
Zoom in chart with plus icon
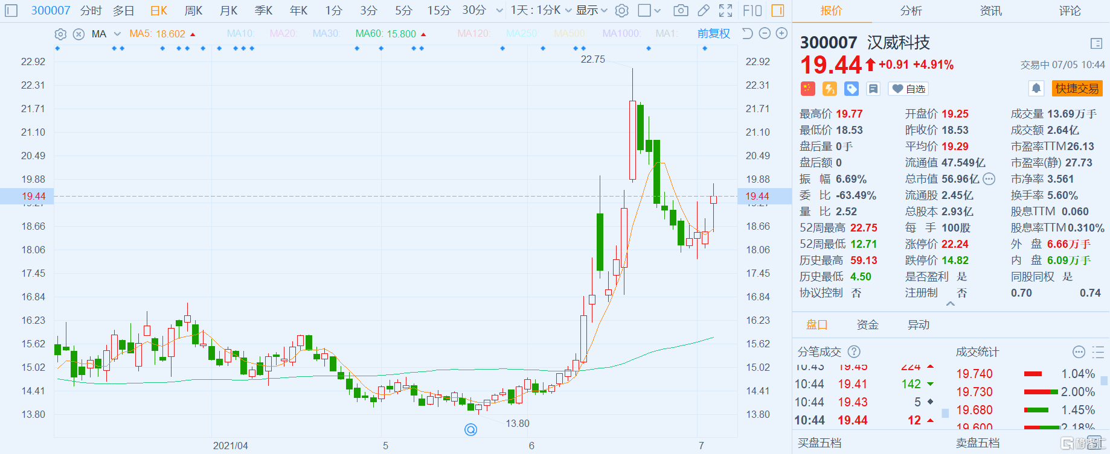tap(781, 33)
